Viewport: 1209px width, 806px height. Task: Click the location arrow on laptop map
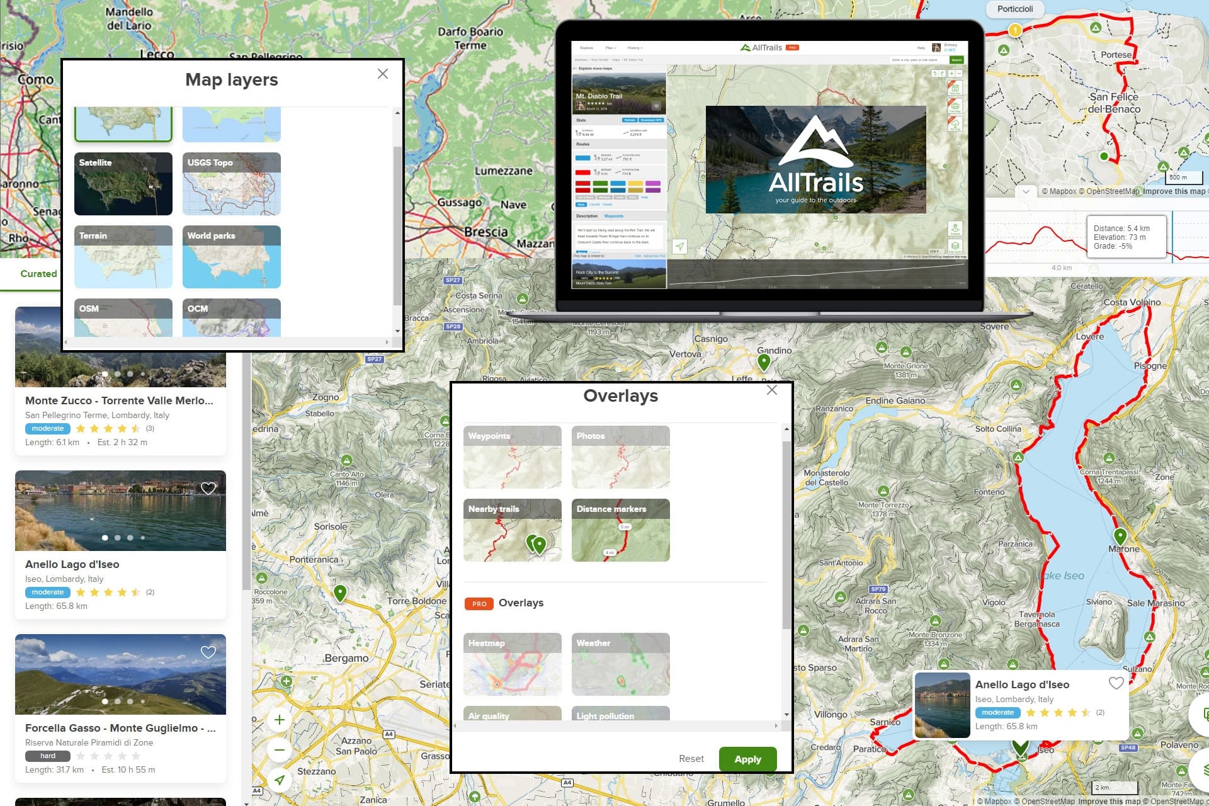679,246
